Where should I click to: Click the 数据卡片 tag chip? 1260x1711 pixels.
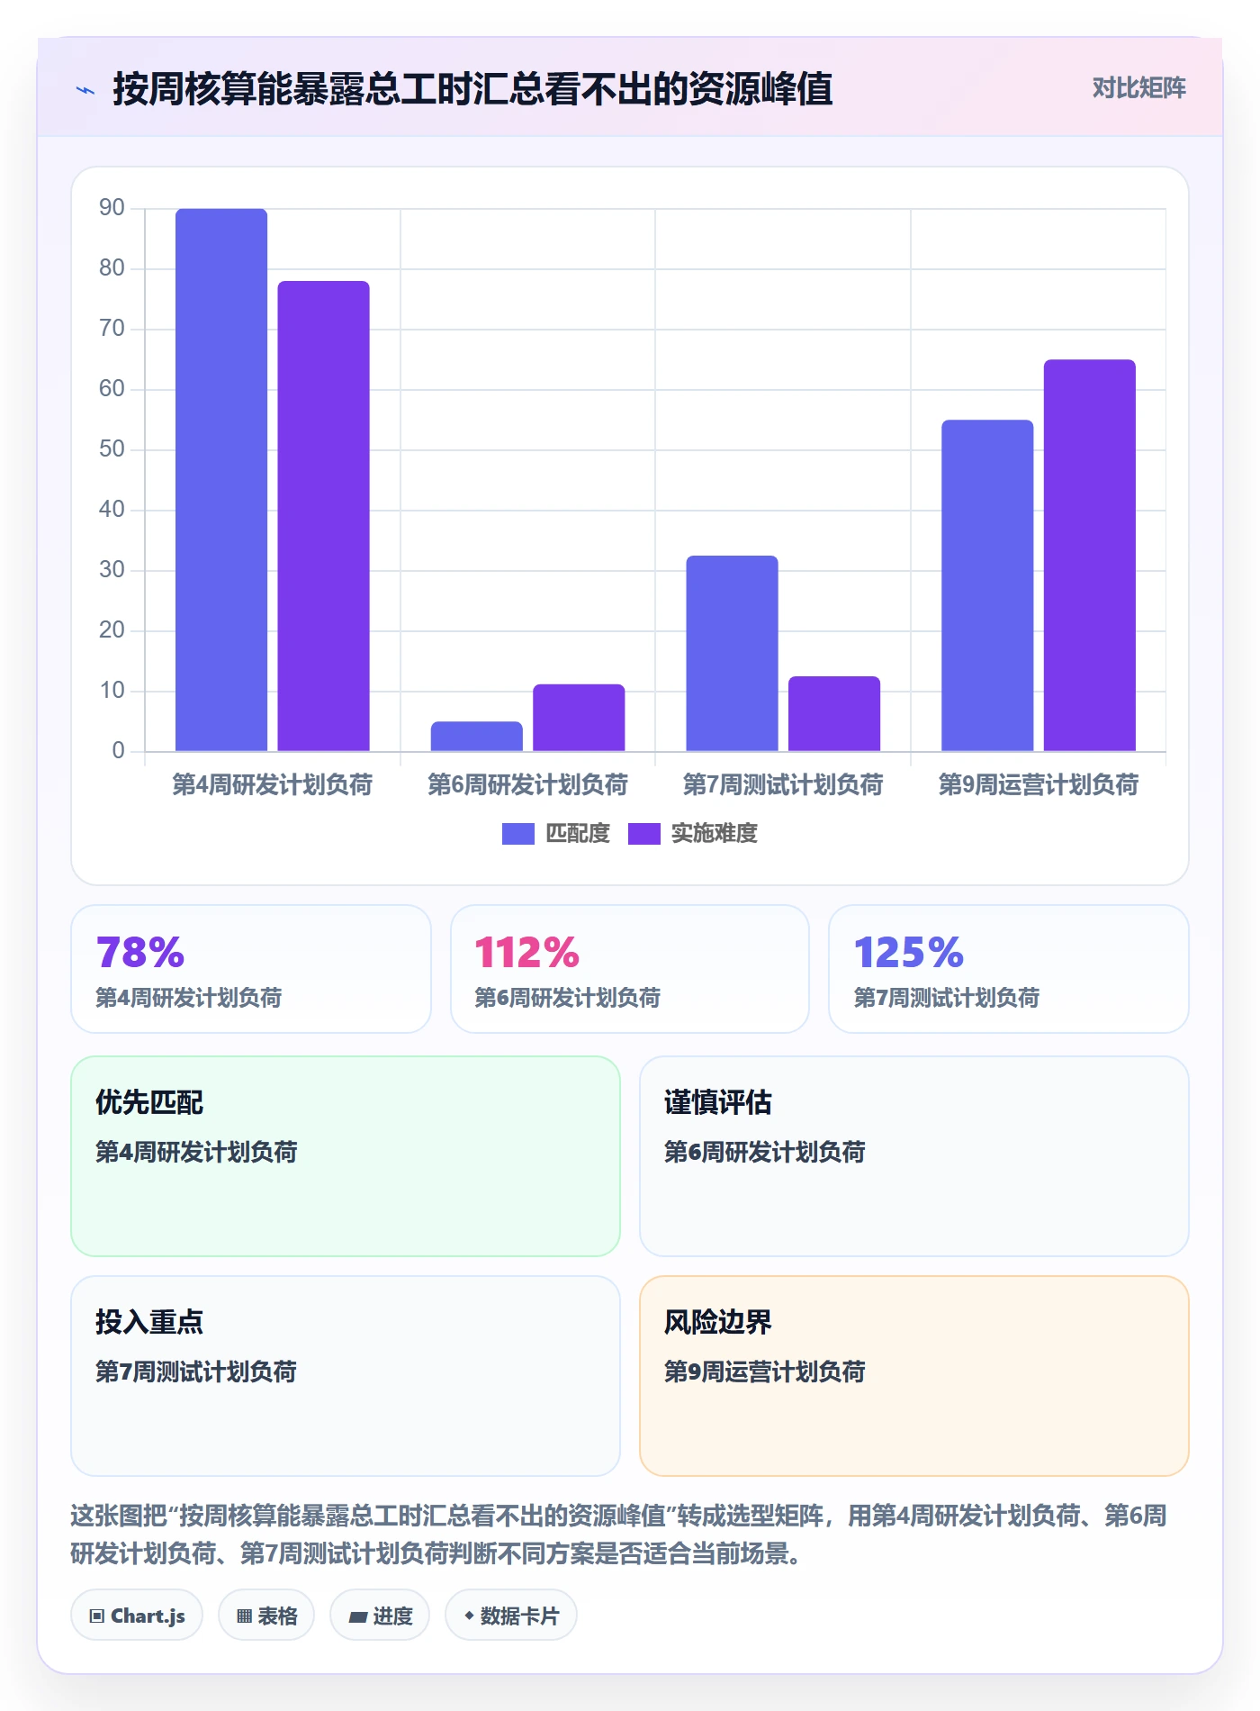[x=511, y=1616]
